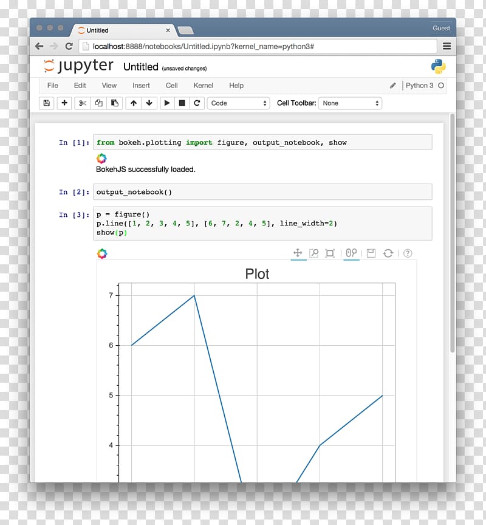The image size is (486, 525).
Task: Open the cell type Code dropdown
Action: tap(238, 103)
